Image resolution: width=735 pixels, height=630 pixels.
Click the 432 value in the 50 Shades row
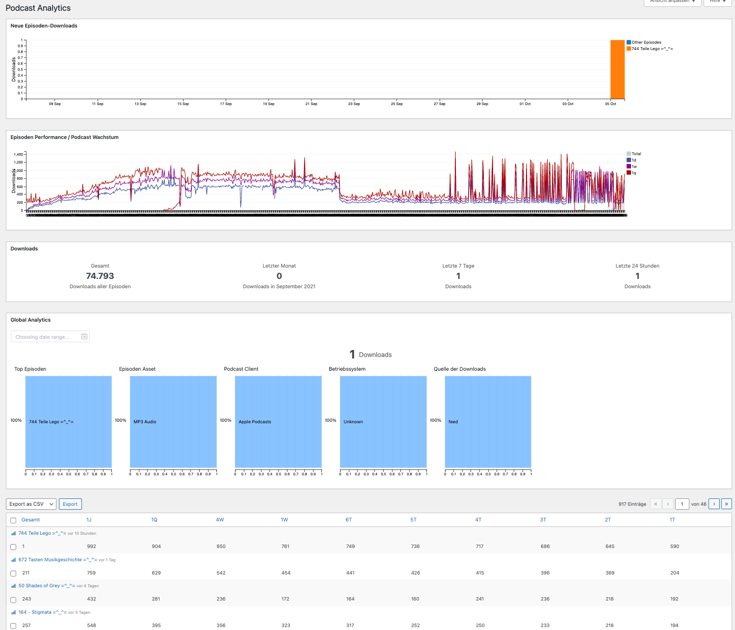pyautogui.click(x=92, y=599)
